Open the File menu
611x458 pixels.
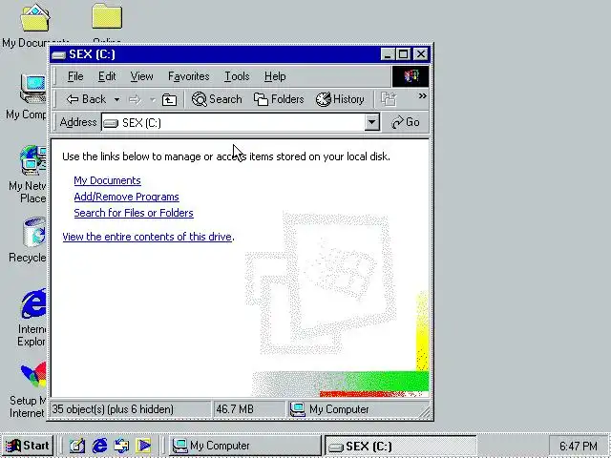click(x=75, y=76)
